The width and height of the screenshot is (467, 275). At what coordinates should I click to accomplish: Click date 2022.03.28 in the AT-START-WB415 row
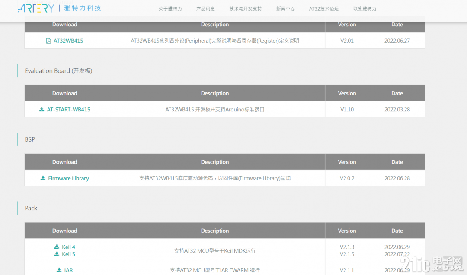pyautogui.click(x=397, y=109)
